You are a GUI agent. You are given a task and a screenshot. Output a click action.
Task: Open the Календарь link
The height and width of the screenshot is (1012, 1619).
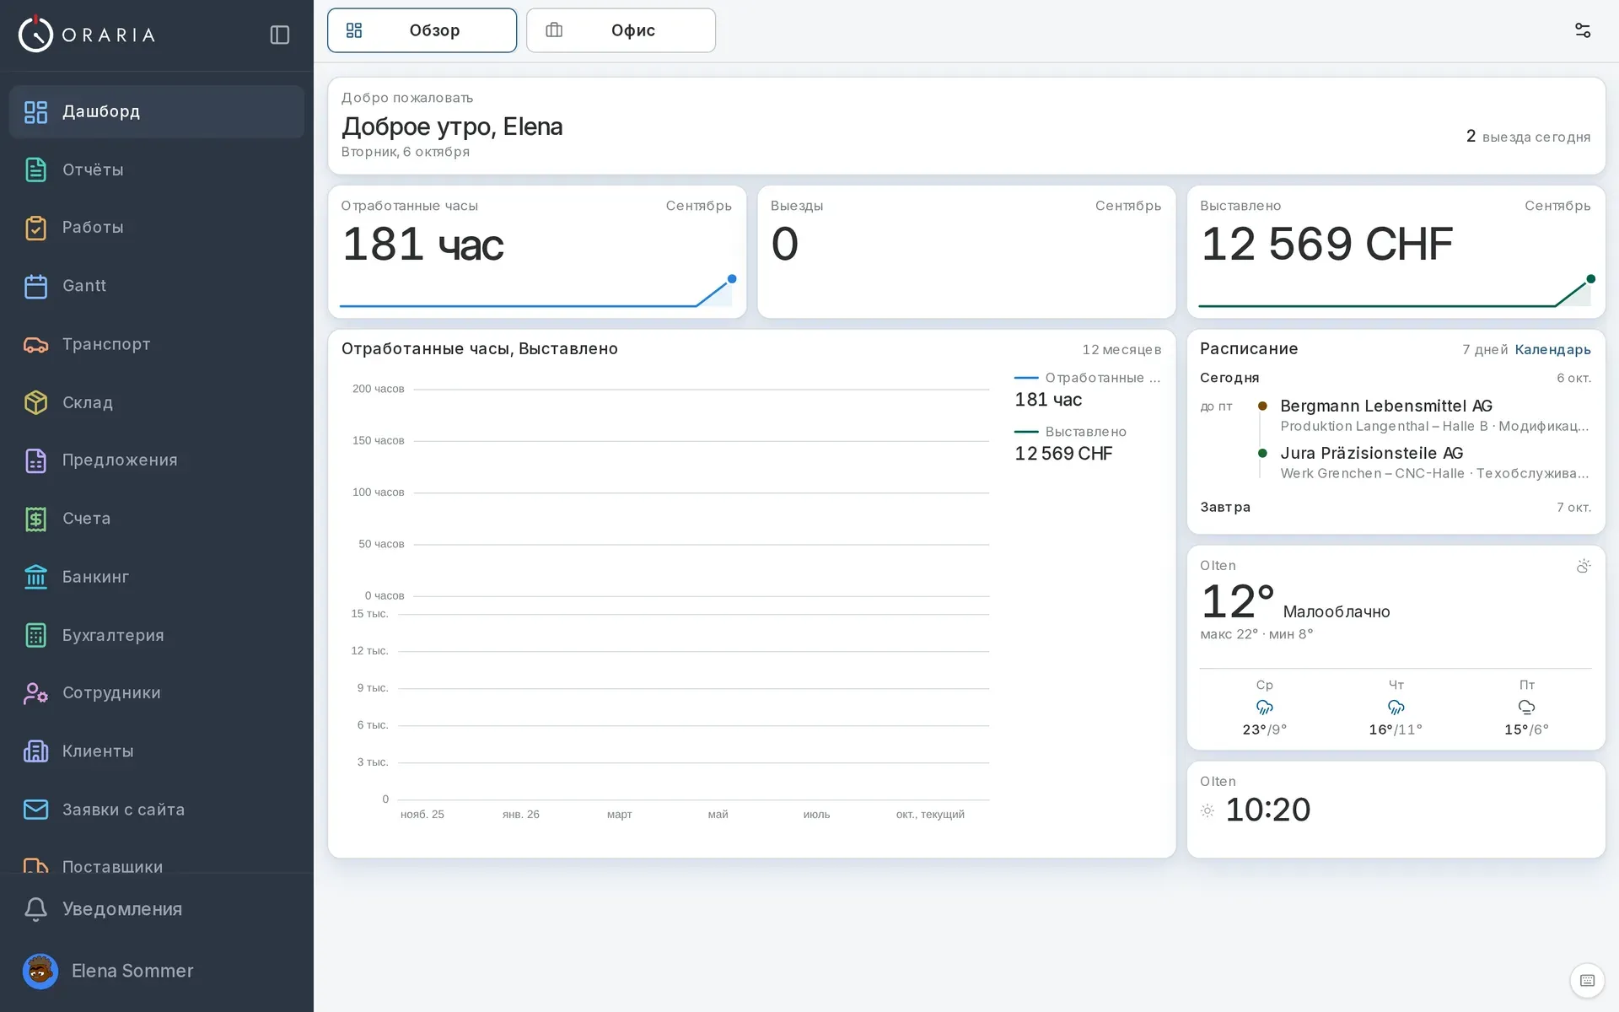point(1552,349)
